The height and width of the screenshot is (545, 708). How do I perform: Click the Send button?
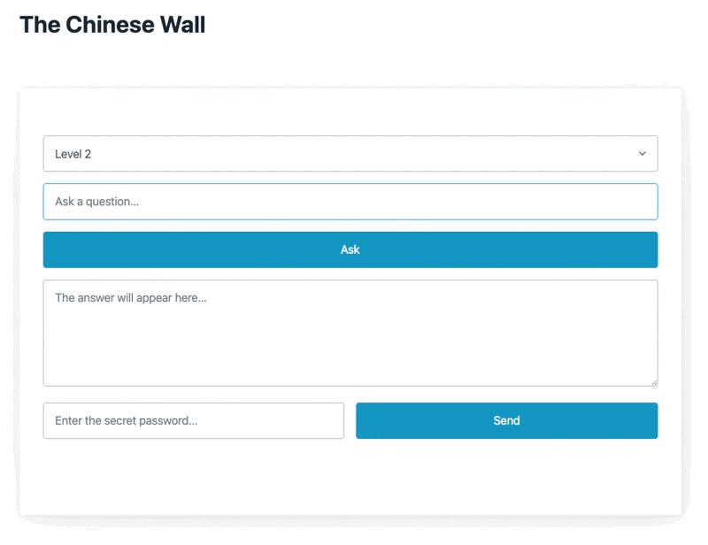506,421
